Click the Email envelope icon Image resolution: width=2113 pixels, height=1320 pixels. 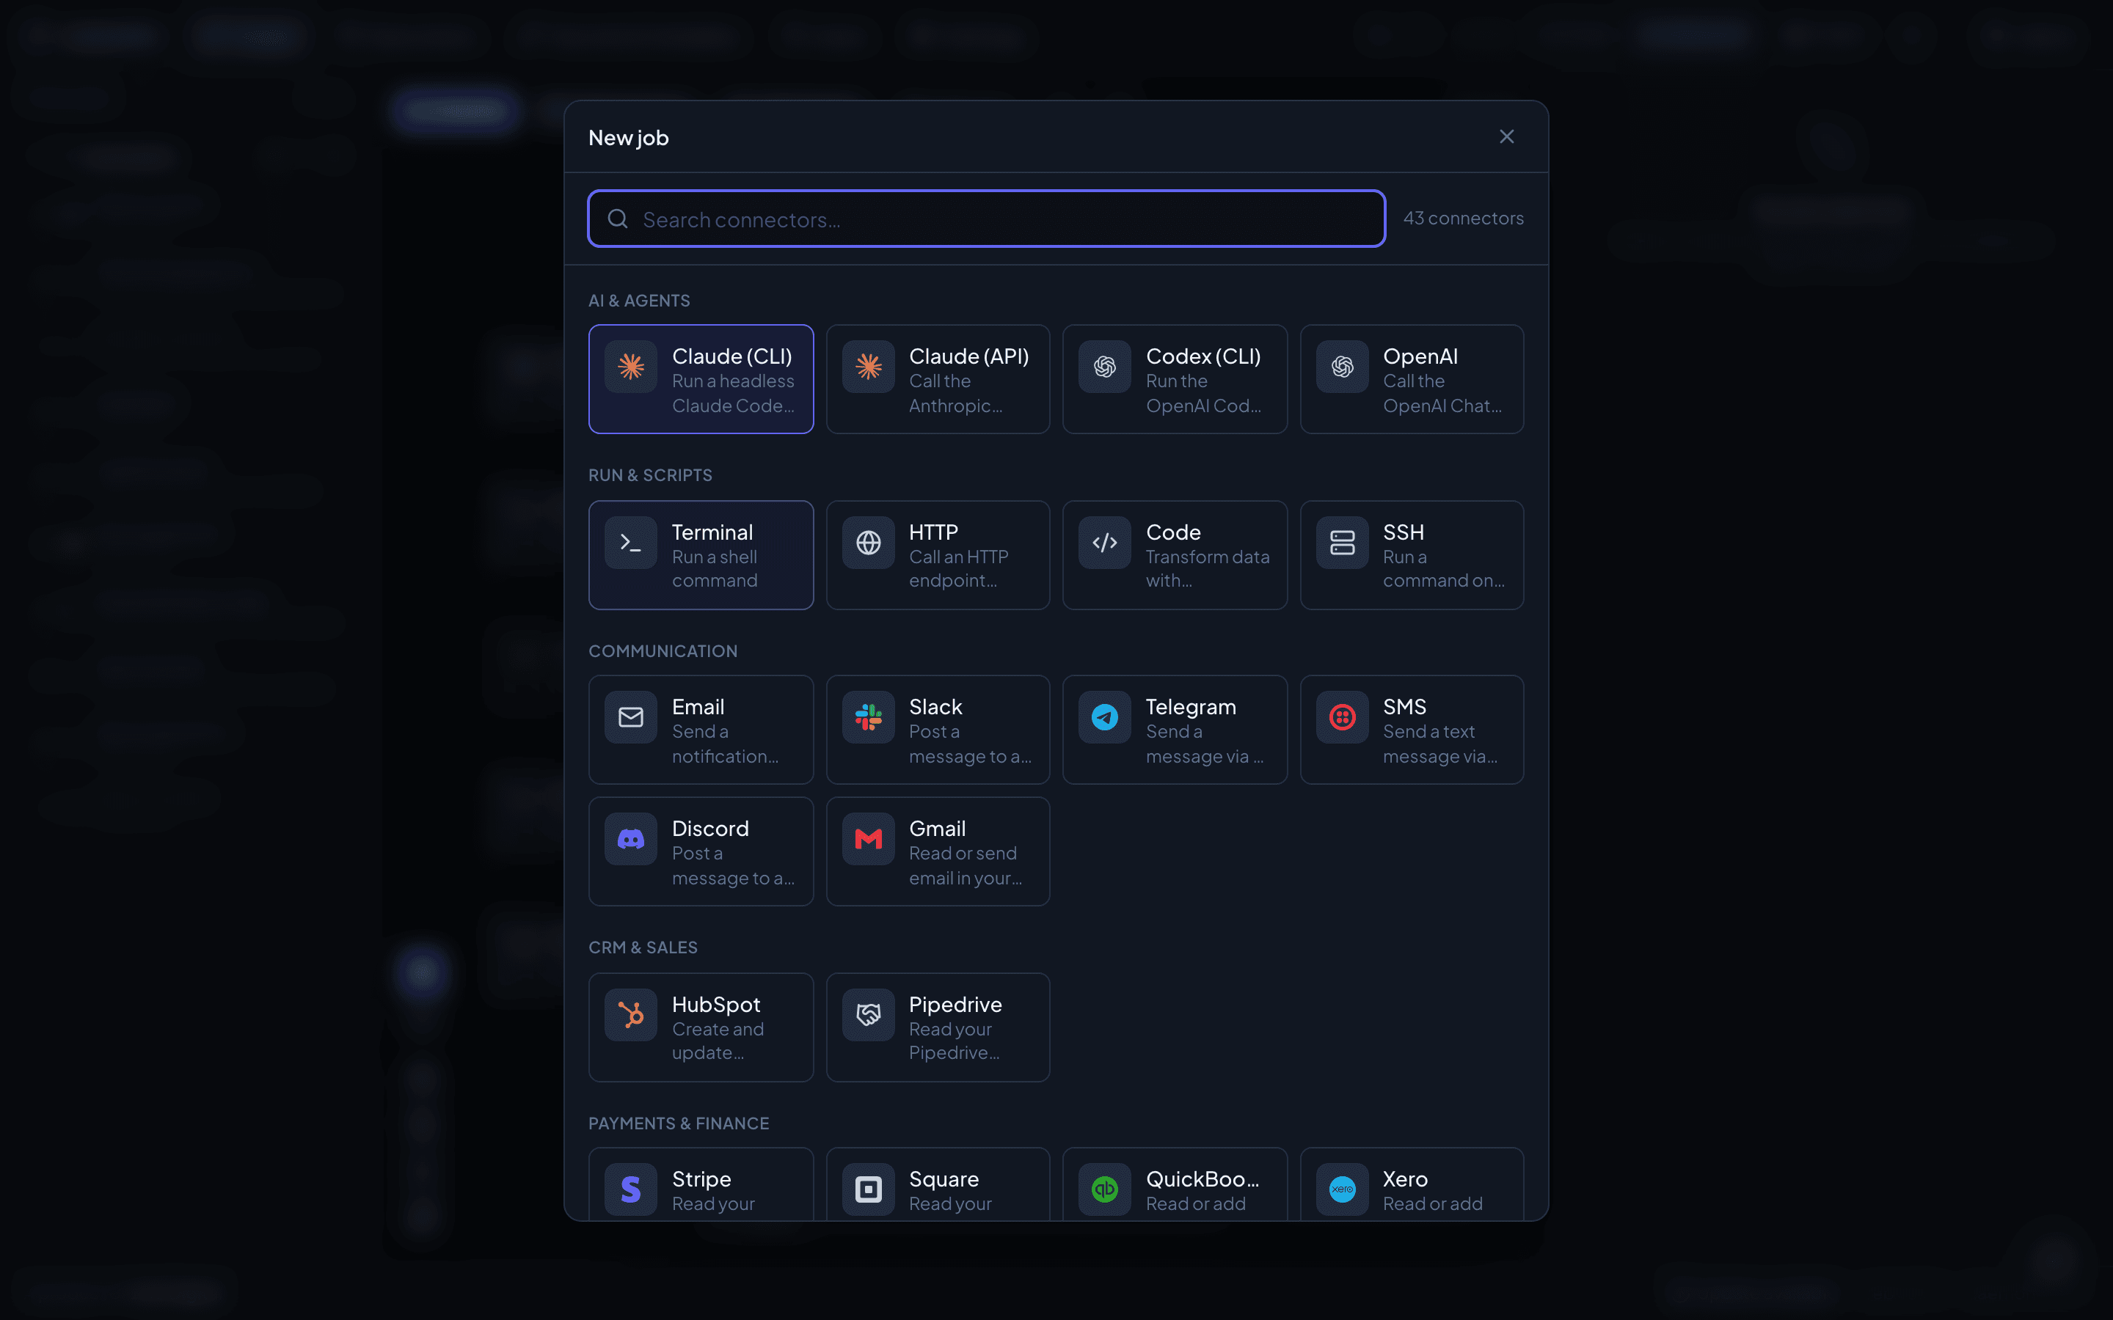(630, 716)
